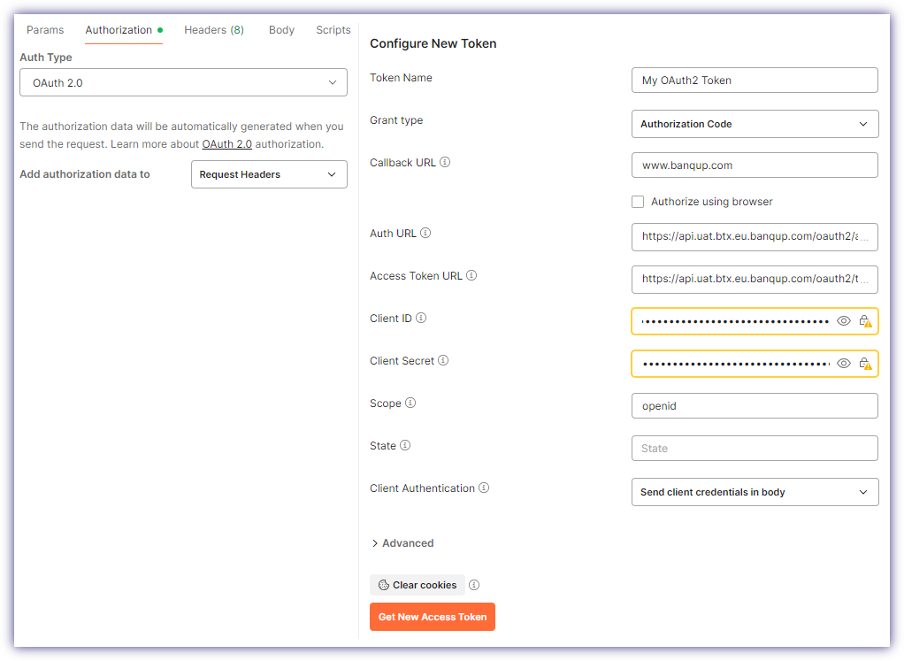Viewport: 904px width, 661px height.
Task: Show the masked Client Secret
Action: [843, 363]
